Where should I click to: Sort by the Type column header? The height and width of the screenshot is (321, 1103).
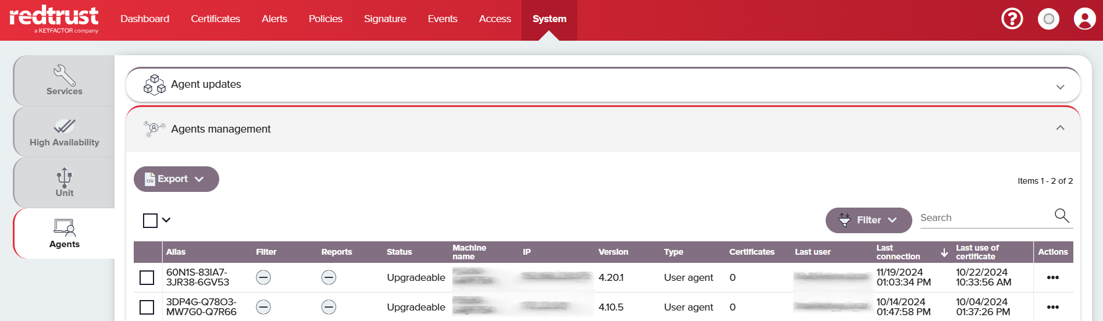click(x=673, y=252)
